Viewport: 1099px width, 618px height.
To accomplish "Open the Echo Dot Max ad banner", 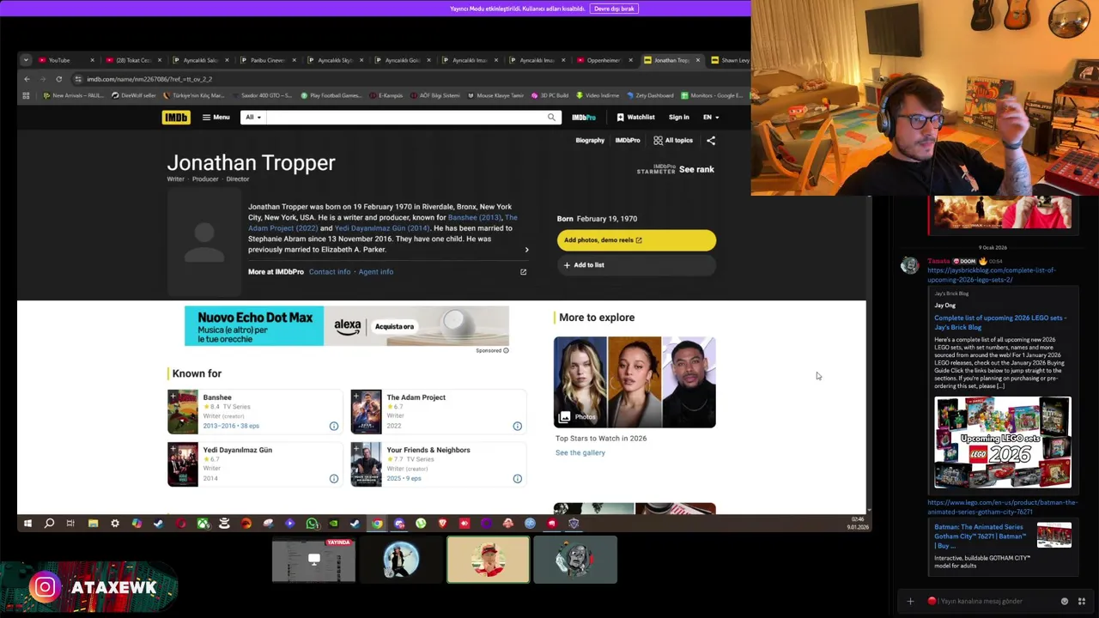I will click(x=347, y=326).
